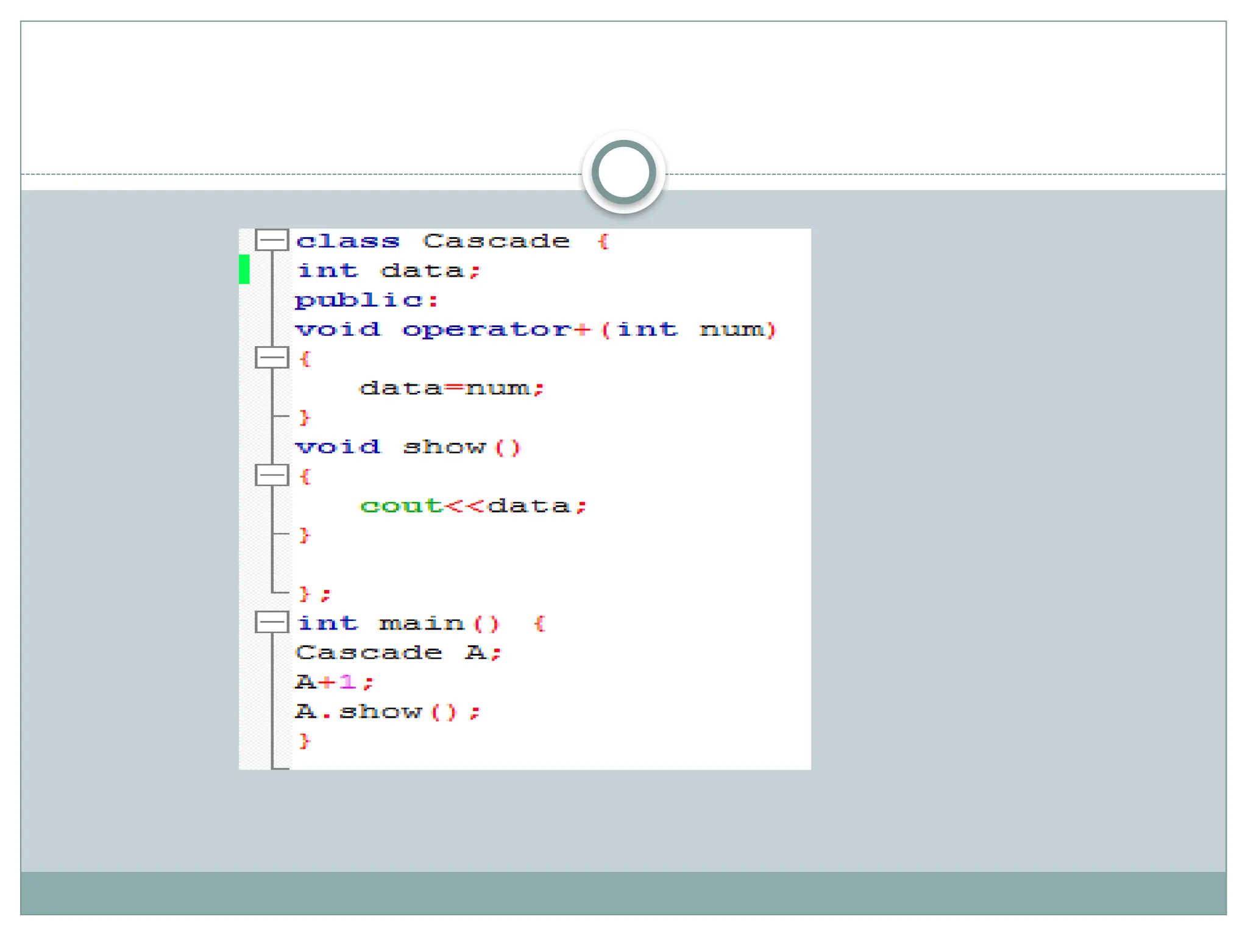Collapse the operator+ function body fold marker

click(x=271, y=358)
